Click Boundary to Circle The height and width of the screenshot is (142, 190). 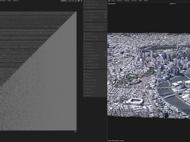95,64
